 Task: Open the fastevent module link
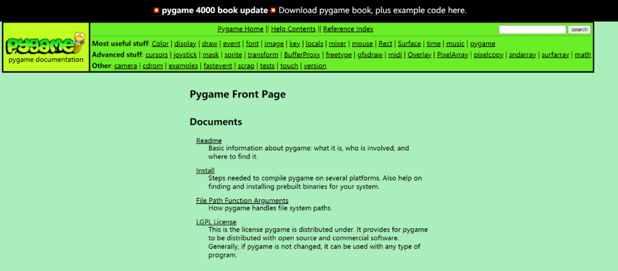tap(218, 66)
